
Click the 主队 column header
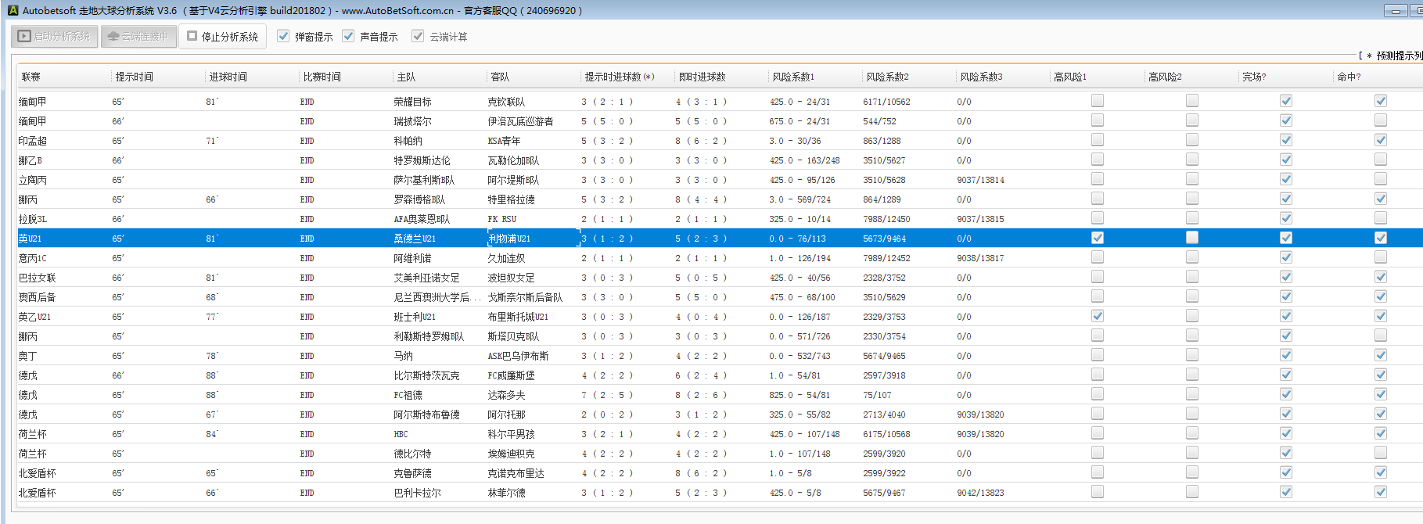pyautogui.click(x=406, y=77)
